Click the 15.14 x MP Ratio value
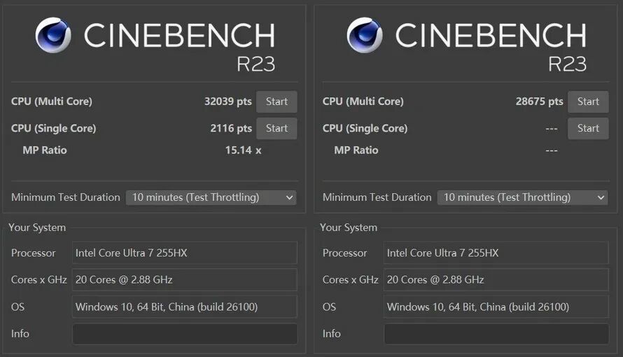 243,150
